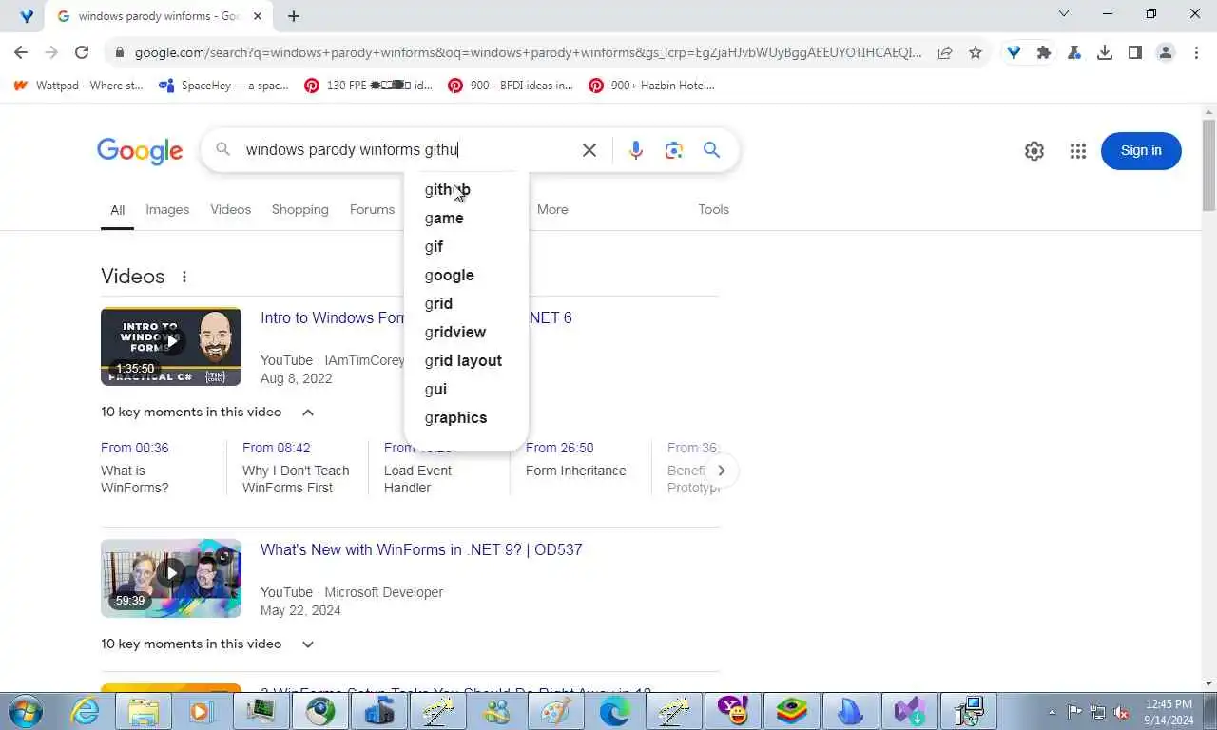Clear the search query with X
The height and width of the screenshot is (730, 1217).
click(589, 150)
